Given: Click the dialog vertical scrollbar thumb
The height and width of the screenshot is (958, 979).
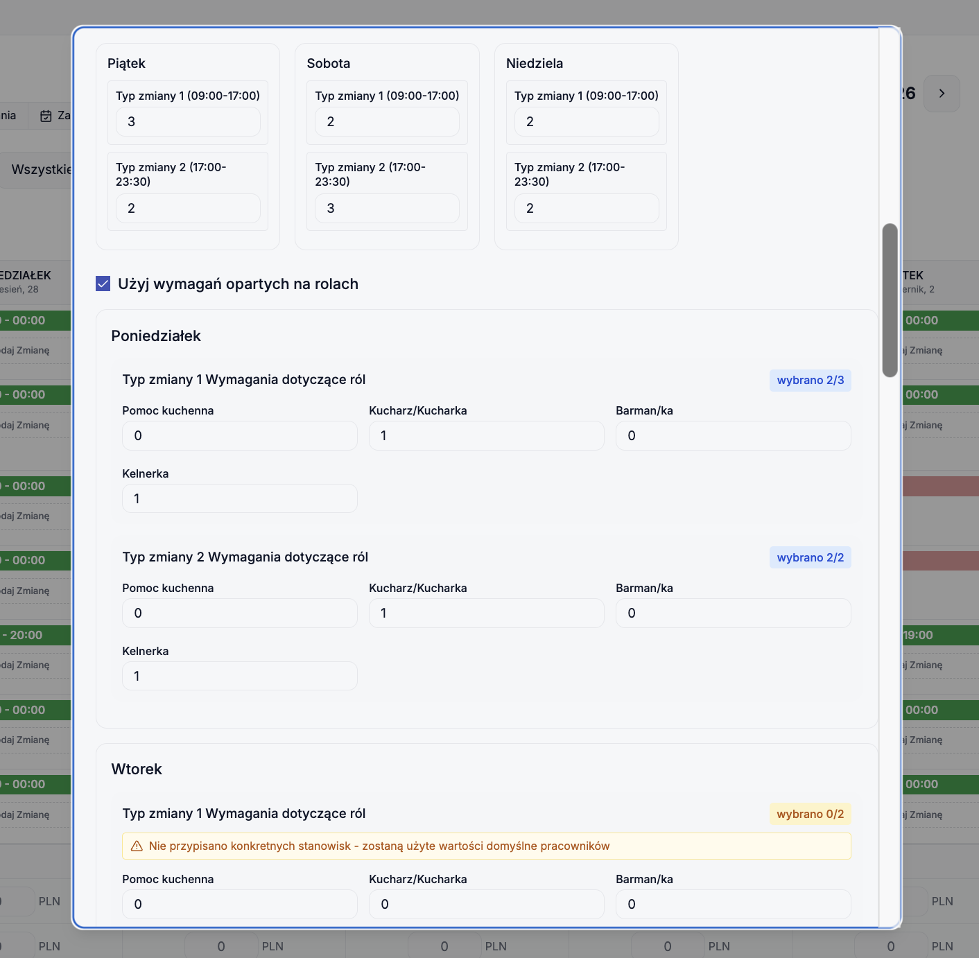Looking at the screenshot, I should click(x=890, y=300).
